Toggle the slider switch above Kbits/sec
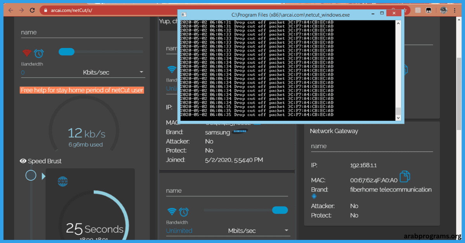This screenshot has width=465, height=243. (x=66, y=51)
